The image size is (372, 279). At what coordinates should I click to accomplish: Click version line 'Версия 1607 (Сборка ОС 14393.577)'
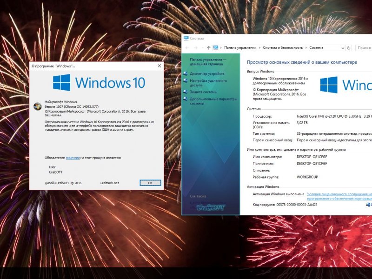click(72, 106)
